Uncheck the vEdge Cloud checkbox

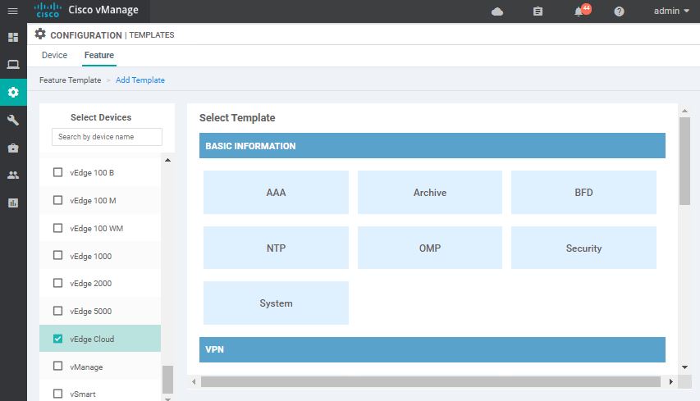point(57,339)
